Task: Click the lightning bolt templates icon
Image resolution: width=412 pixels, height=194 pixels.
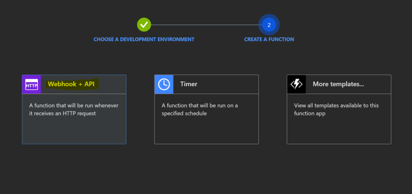Action: [x=296, y=85]
